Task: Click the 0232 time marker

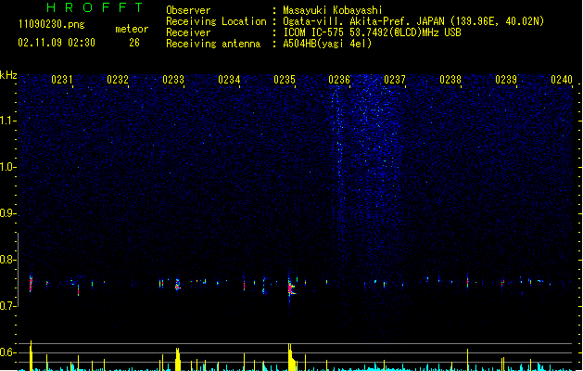Action: coord(118,80)
